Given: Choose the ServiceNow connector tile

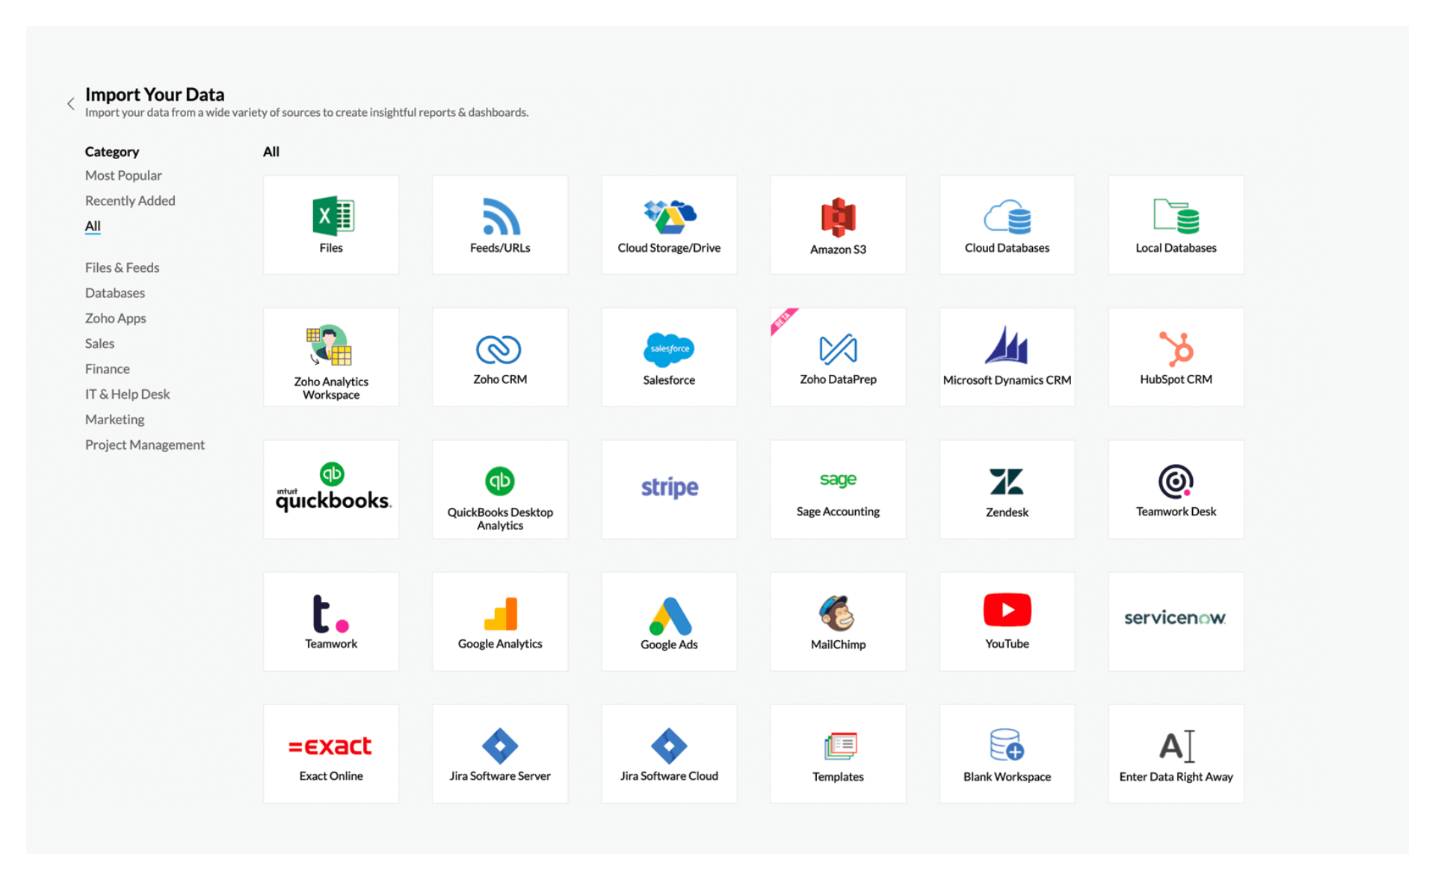Looking at the screenshot, I should [1176, 622].
